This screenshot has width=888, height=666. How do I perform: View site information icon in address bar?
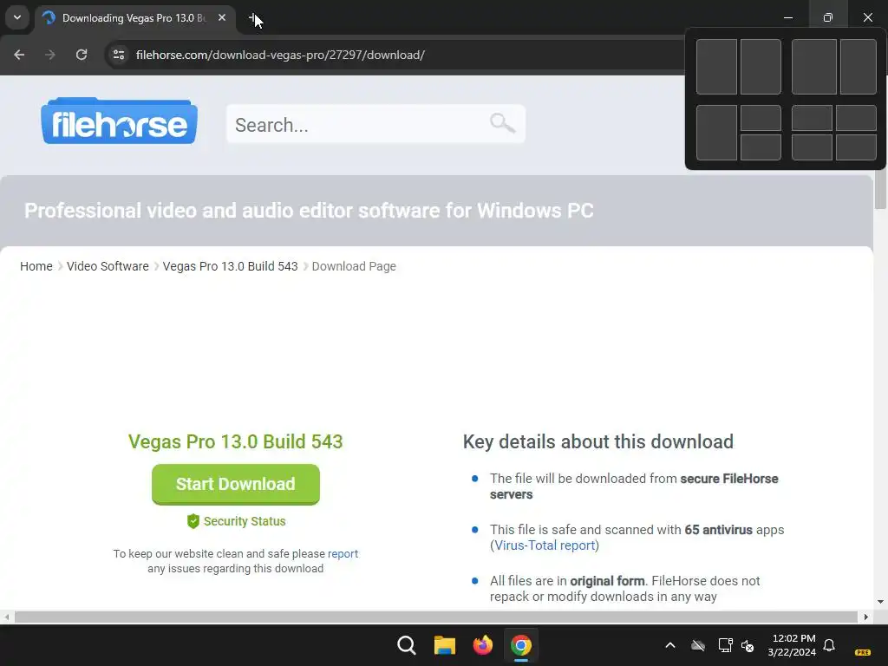118,55
